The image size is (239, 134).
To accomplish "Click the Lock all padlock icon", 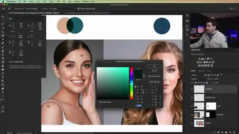I will pyautogui.click(x=207, y=83).
